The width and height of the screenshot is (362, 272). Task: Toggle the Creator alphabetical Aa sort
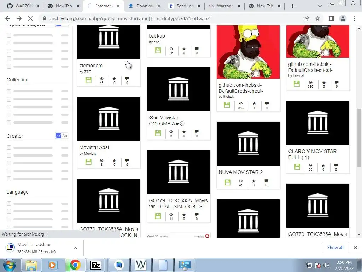pos(65,136)
